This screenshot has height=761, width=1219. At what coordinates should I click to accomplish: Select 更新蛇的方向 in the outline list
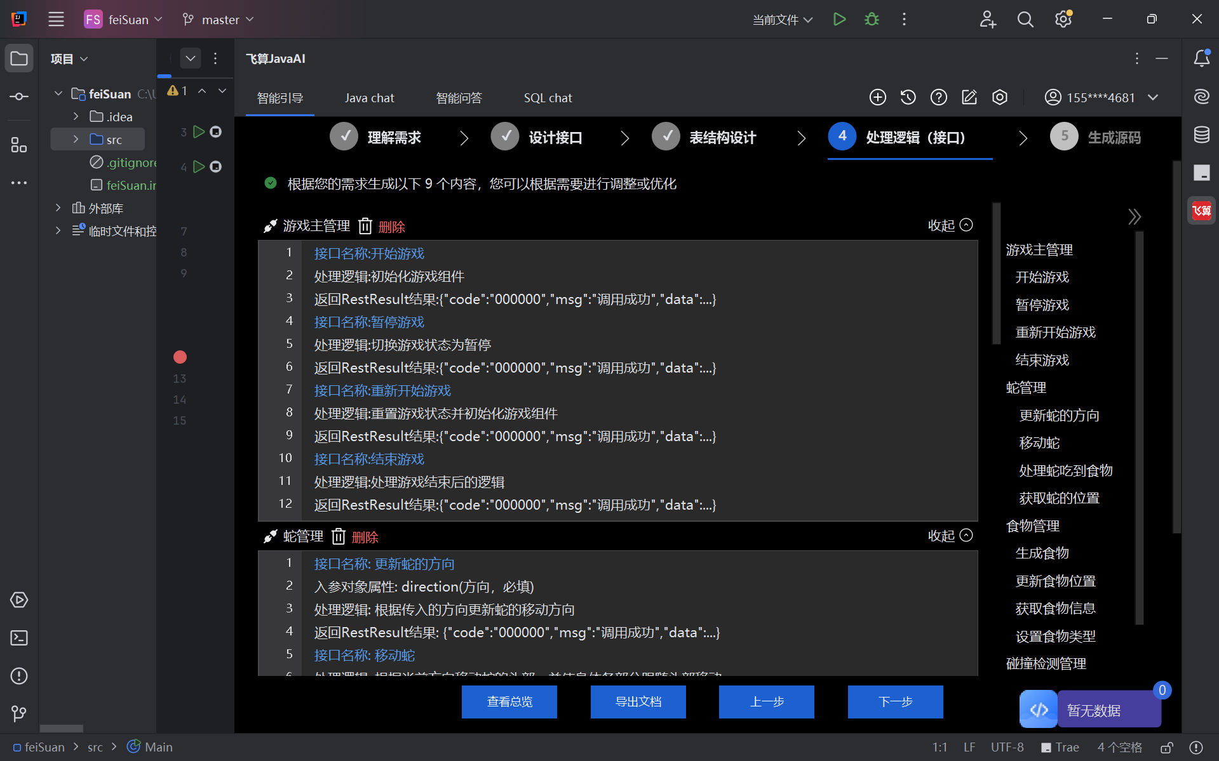coord(1059,416)
